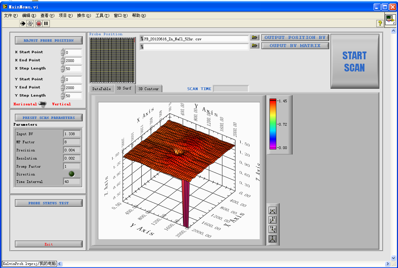Click the large START SCAN button
398x268 pixels.
pyautogui.click(x=355, y=61)
